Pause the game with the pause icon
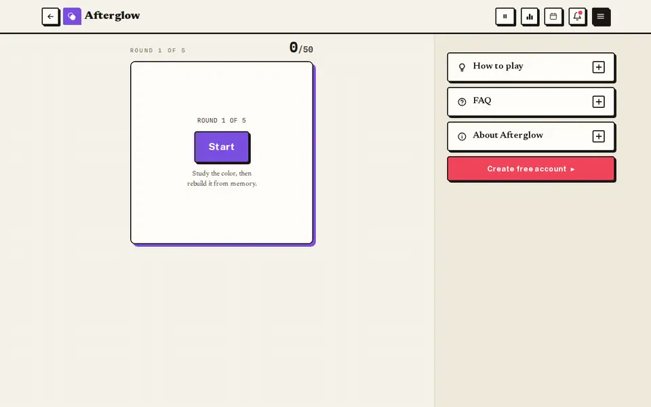 click(x=505, y=16)
